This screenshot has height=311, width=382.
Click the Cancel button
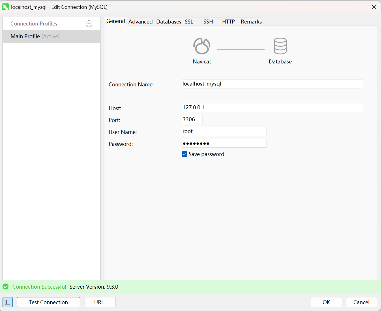361,302
